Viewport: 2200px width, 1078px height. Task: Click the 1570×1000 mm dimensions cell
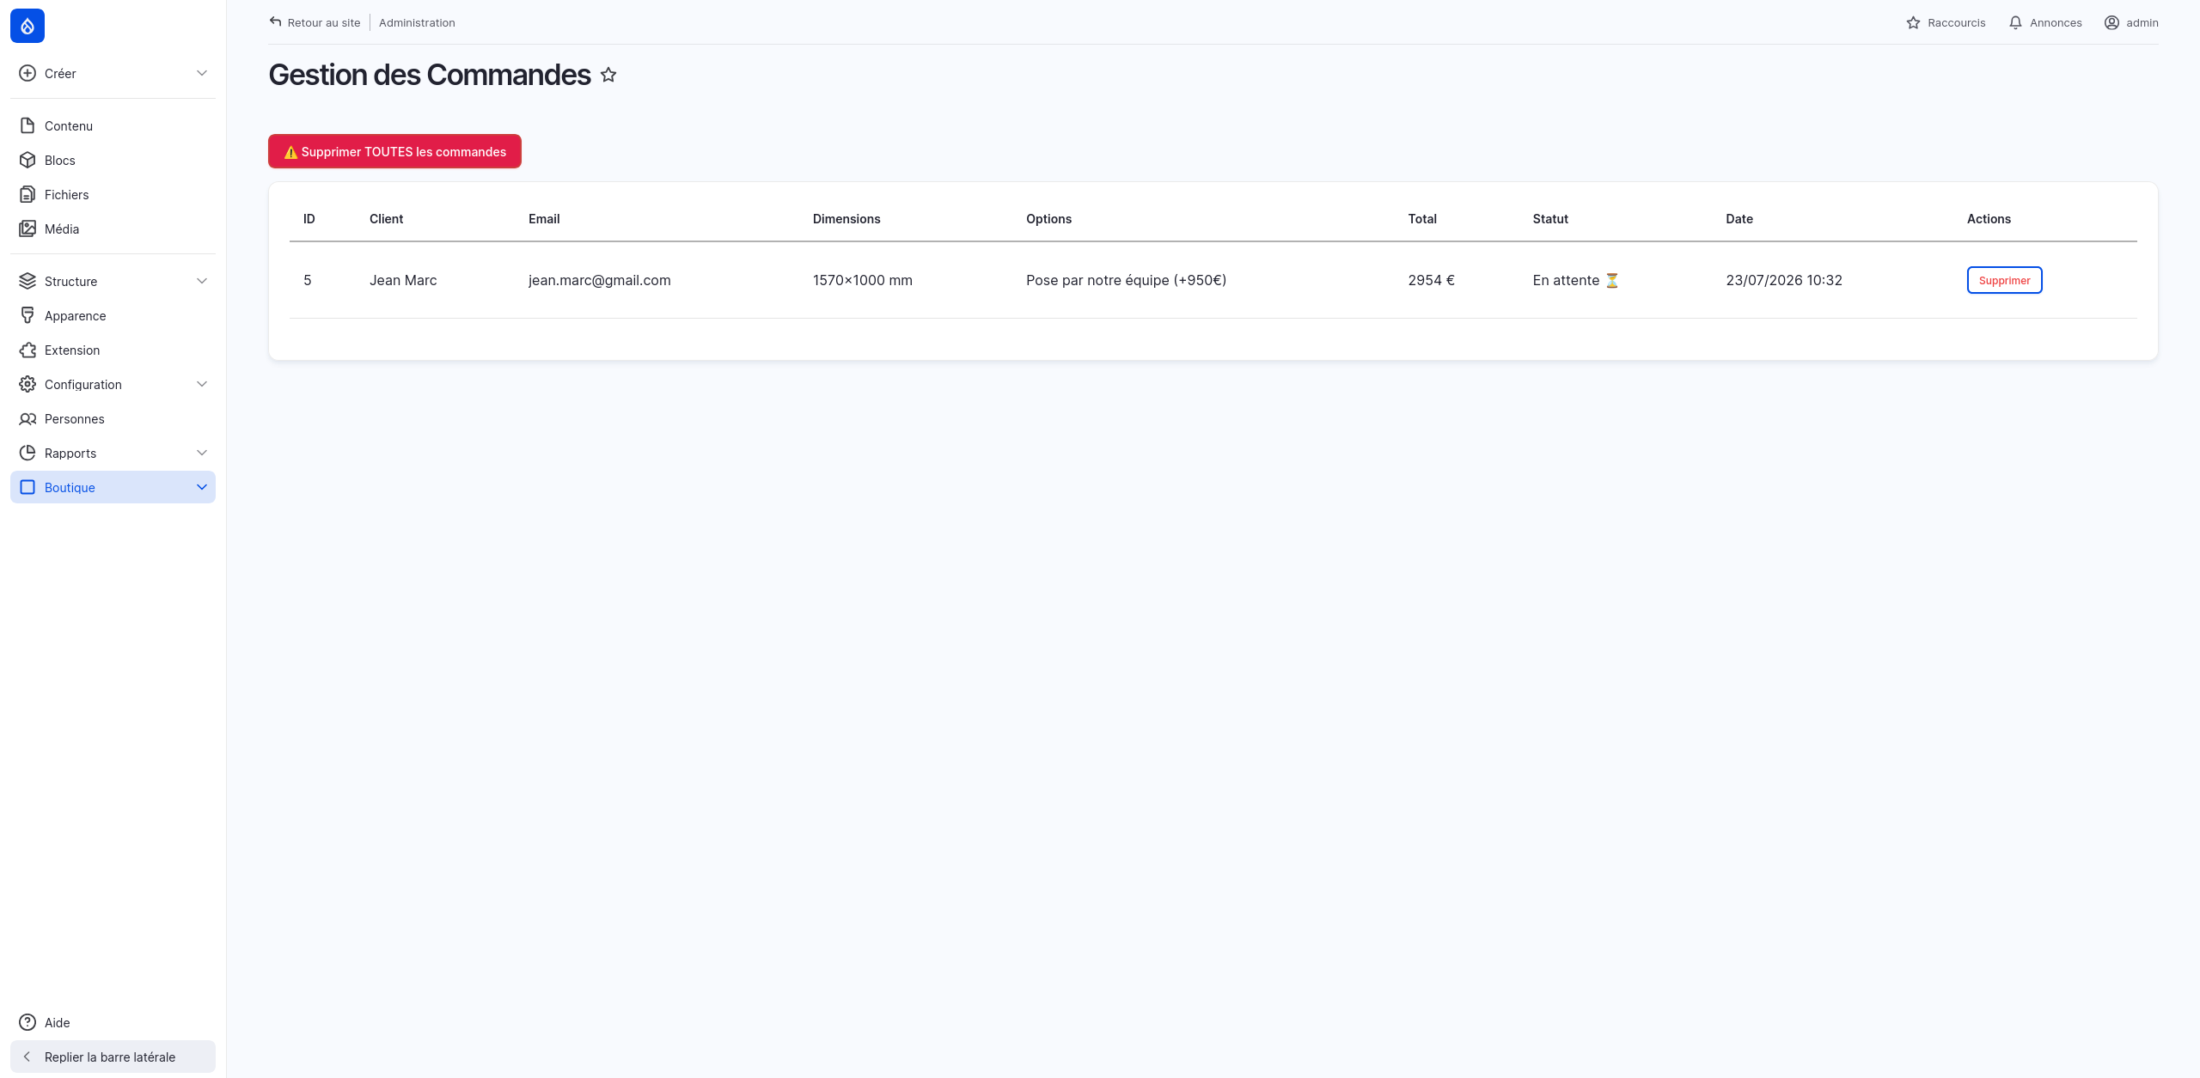(862, 280)
